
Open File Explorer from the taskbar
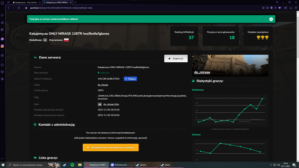pos(80,165)
